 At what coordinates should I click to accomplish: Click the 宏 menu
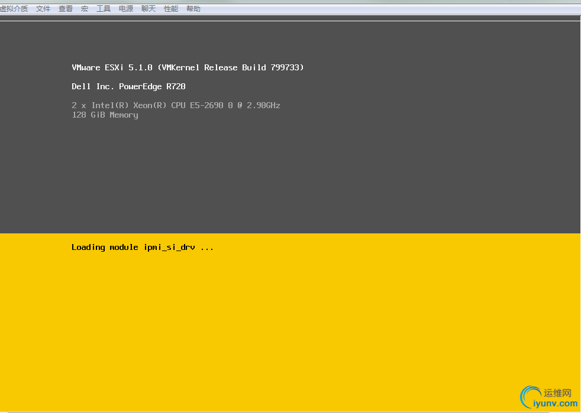point(85,8)
